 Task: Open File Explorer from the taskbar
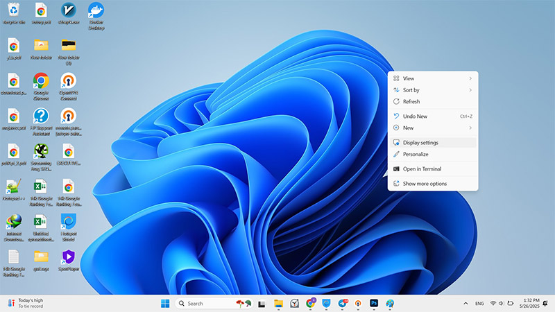(279, 304)
